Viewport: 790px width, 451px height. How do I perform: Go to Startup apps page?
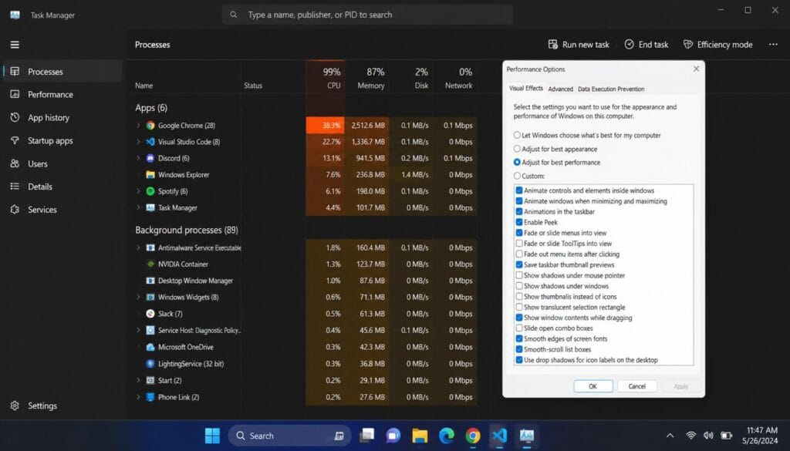click(62, 141)
